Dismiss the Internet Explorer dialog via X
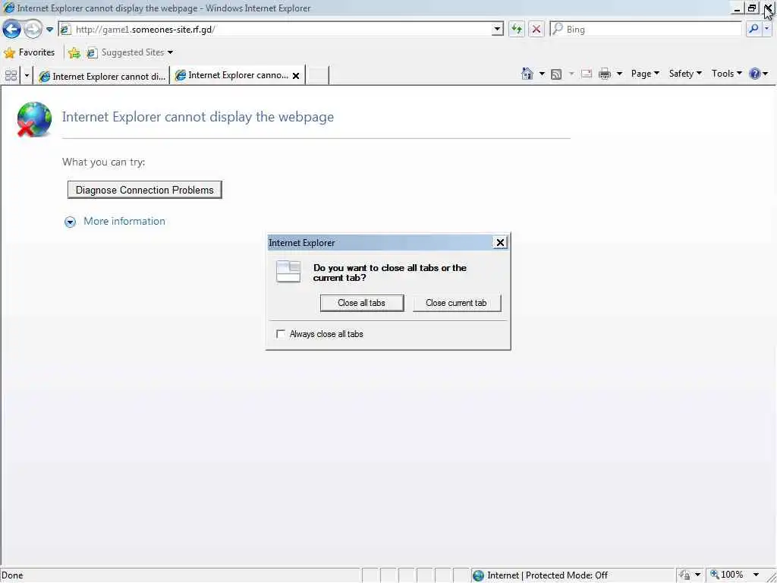The image size is (777, 583). point(500,242)
